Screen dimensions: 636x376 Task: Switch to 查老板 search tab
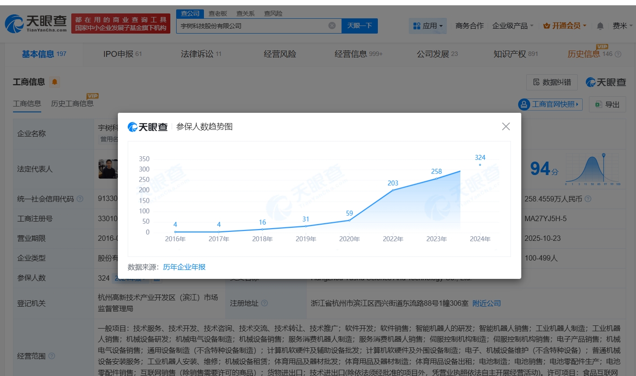(x=218, y=13)
